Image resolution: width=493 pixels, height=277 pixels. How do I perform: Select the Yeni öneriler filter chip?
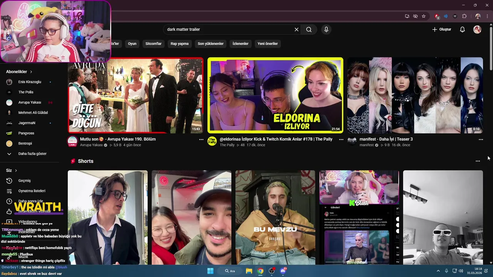point(268,43)
